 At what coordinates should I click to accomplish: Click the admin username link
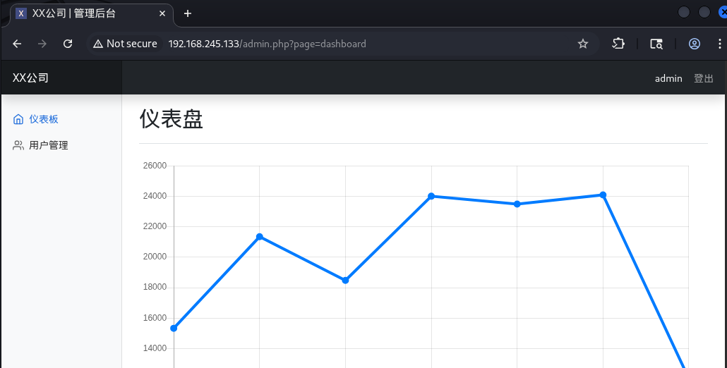pyautogui.click(x=668, y=78)
